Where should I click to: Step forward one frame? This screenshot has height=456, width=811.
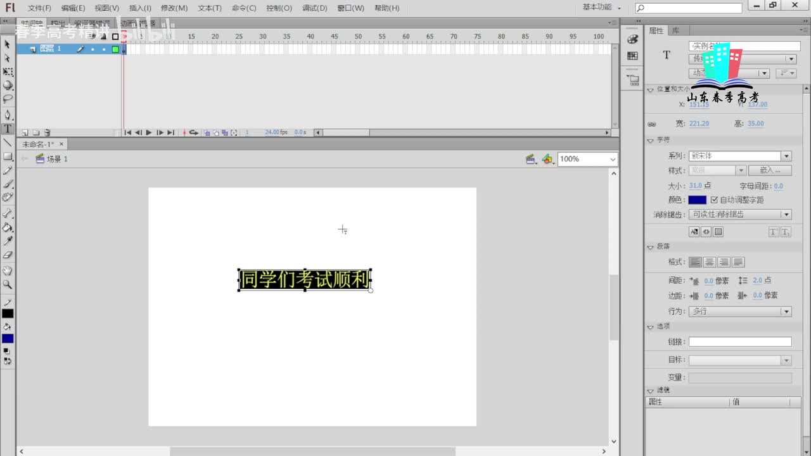coord(160,132)
